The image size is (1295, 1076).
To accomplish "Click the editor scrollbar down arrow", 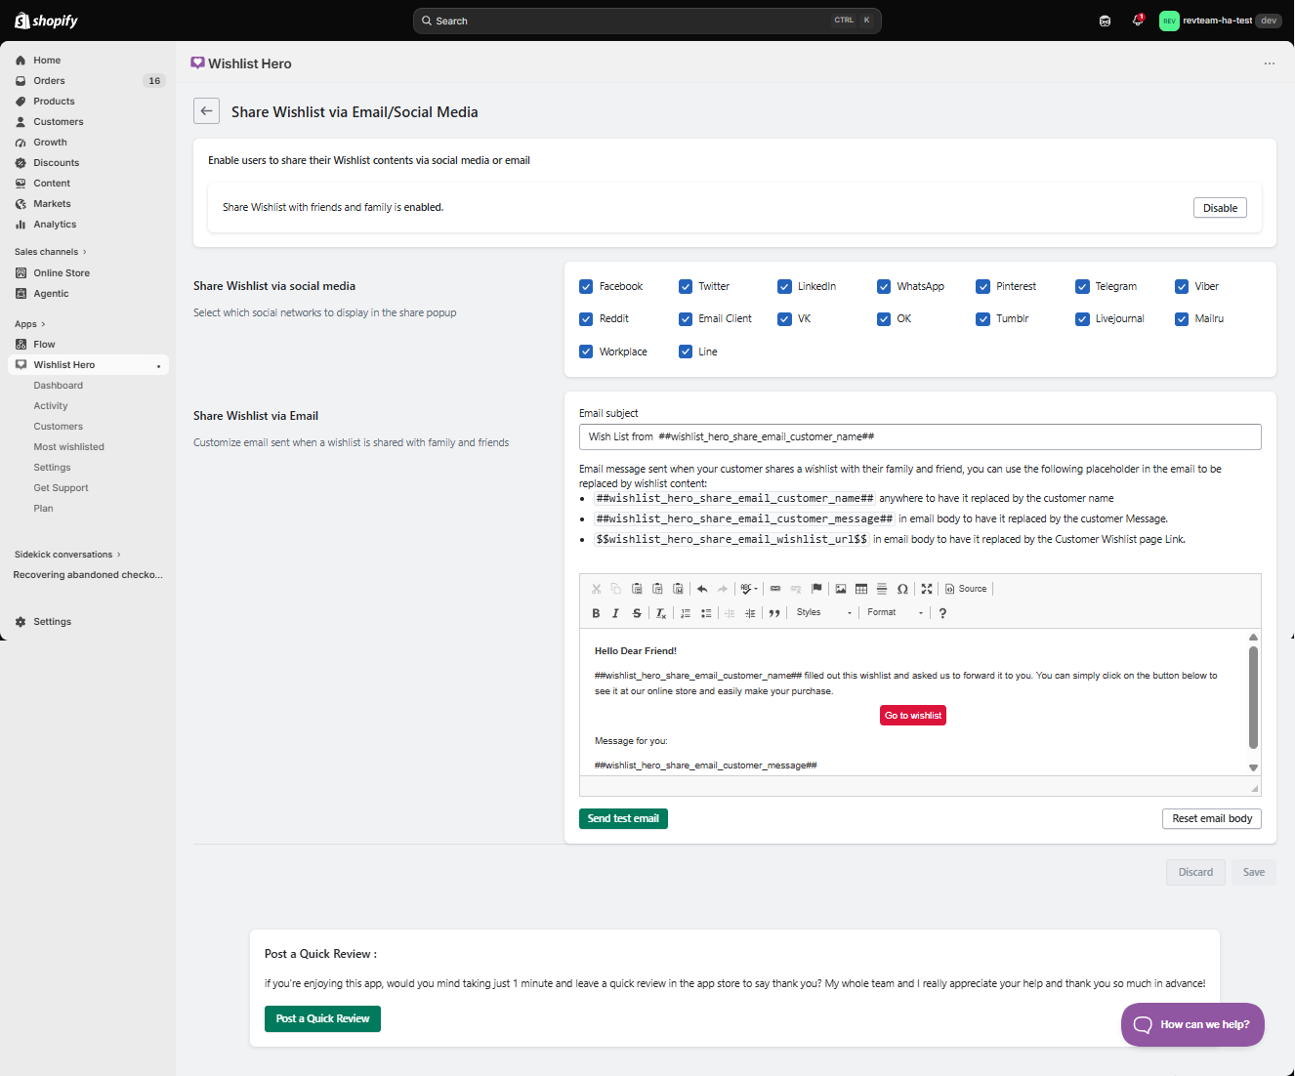I will (x=1253, y=767).
